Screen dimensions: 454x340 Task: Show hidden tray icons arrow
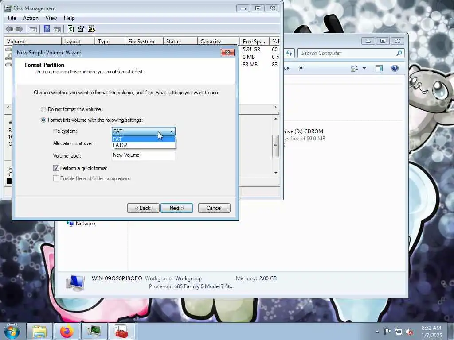click(377, 332)
